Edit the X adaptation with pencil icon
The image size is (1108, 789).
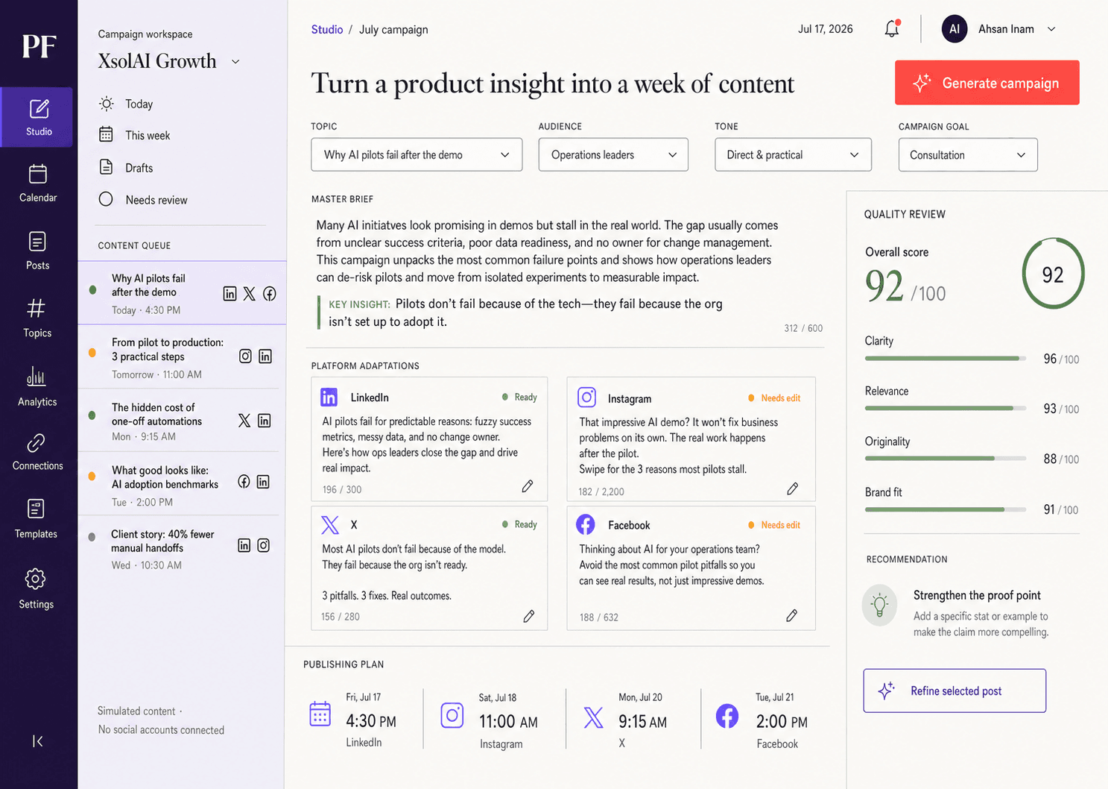(529, 616)
